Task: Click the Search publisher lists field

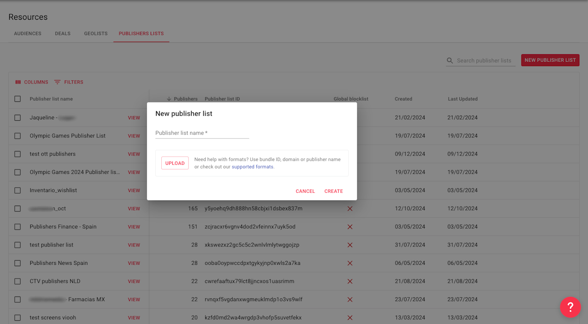Action: (x=484, y=61)
